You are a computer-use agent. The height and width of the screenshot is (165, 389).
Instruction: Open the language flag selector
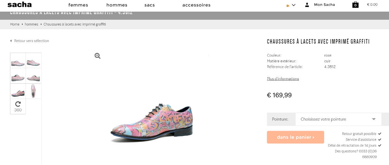(x=291, y=5)
